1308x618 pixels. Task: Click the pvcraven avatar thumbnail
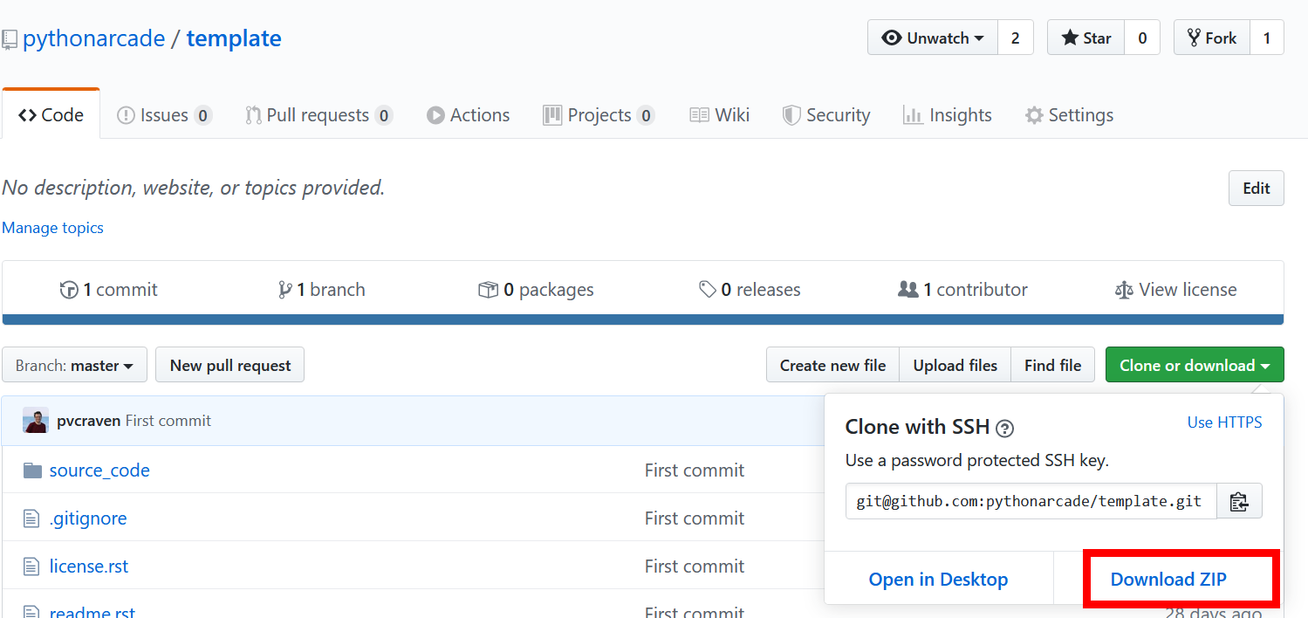(x=36, y=421)
